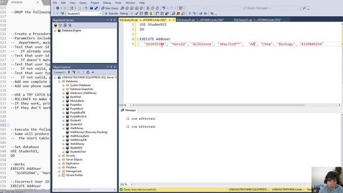Image resolution: width=343 pixels, height=193 pixels.
Task: Expand the Security folder node
Action: 59,155
